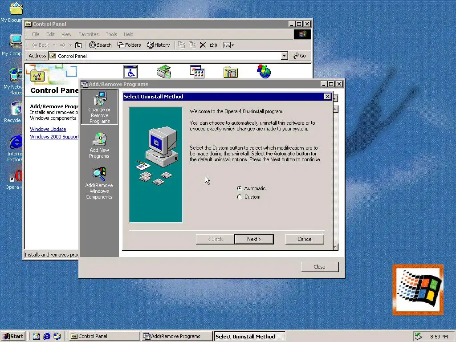This screenshot has height=342, width=456.
Task: Select the Windows globe control panel icon
Action: (264, 72)
